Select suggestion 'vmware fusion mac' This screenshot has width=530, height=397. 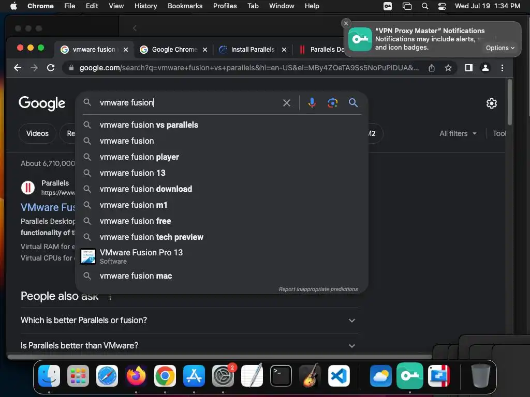click(x=222, y=276)
